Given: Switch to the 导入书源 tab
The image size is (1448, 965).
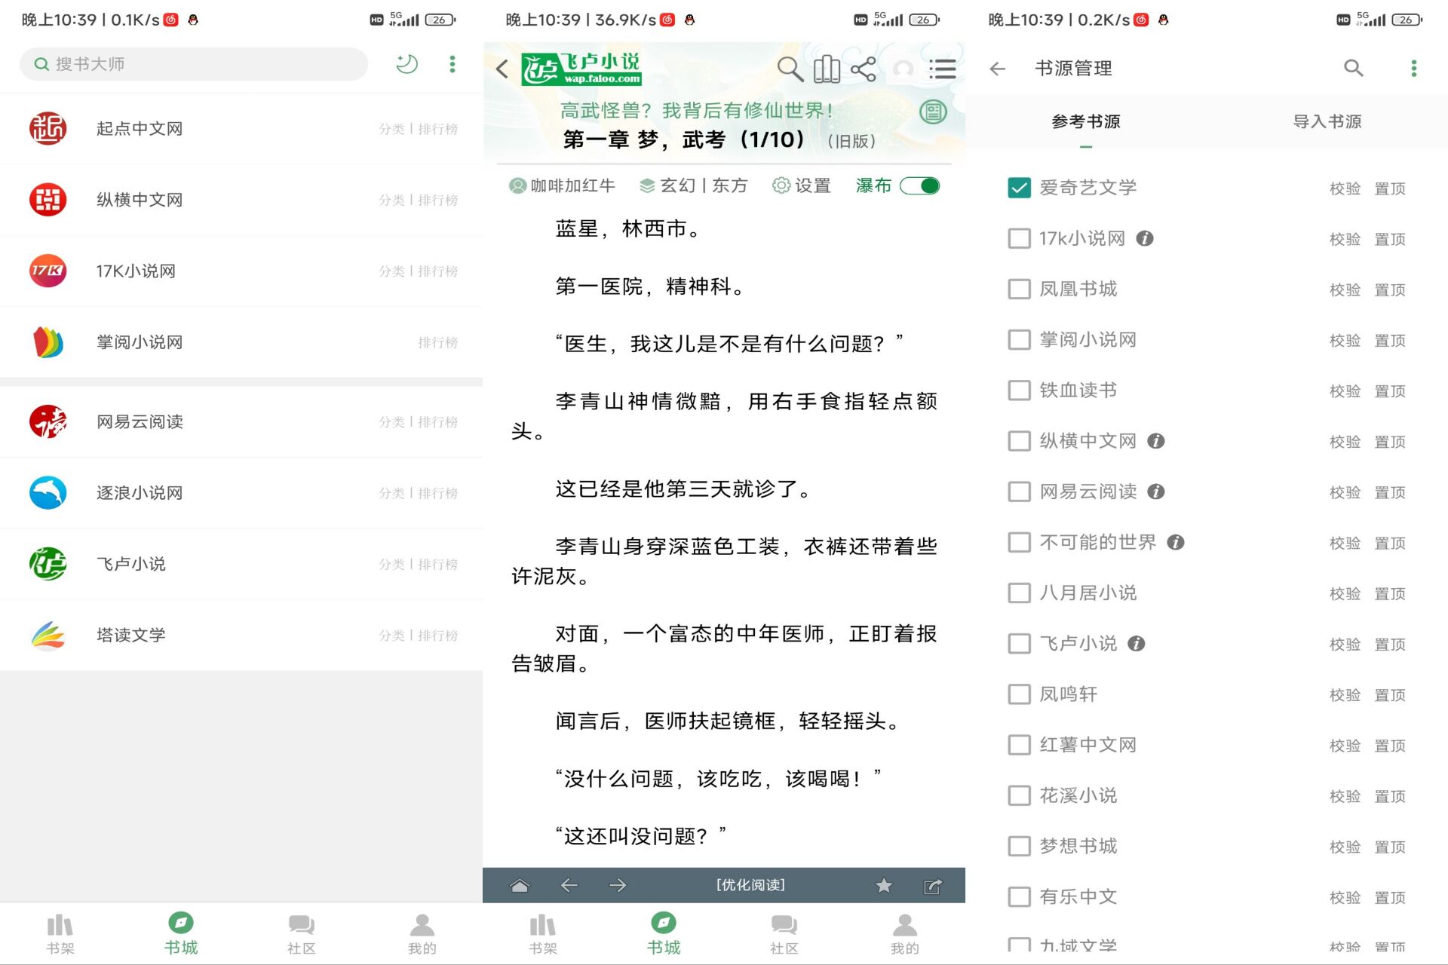Looking at the screenshot, I should coord(1327,121).
